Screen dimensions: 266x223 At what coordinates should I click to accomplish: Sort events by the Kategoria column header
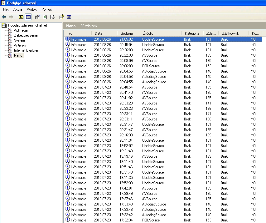click(x=192, y=33)
